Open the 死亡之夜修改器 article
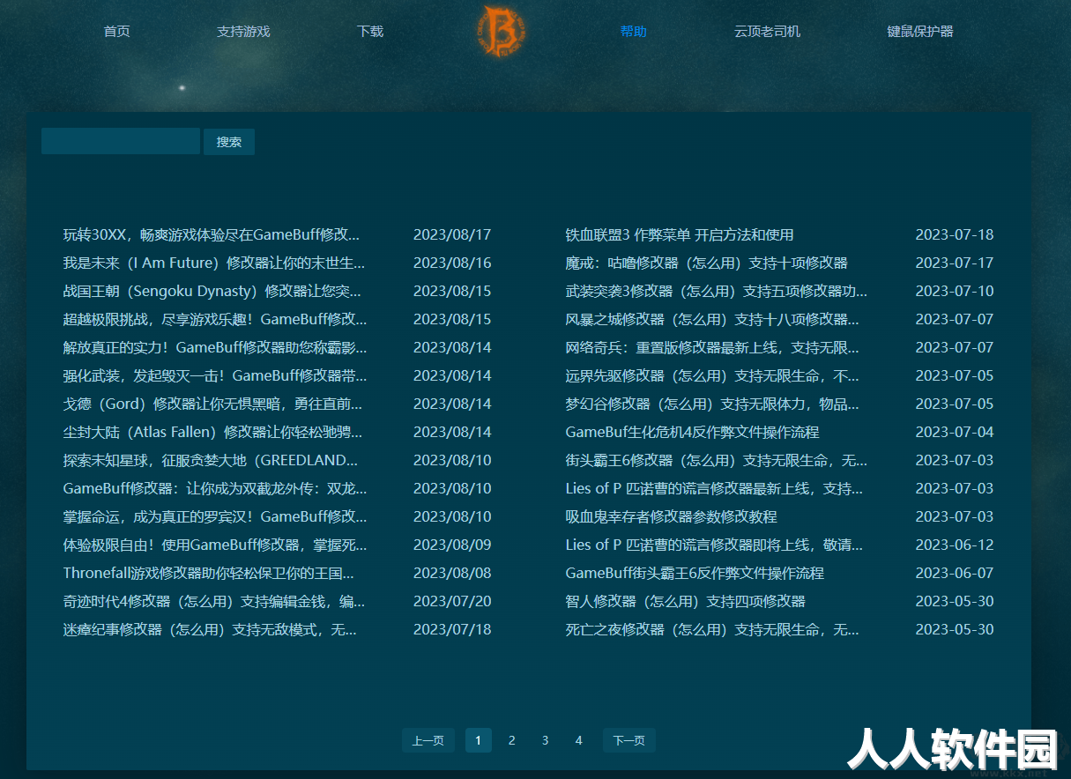Screen dimensions: 1071x779 (712, 629)
